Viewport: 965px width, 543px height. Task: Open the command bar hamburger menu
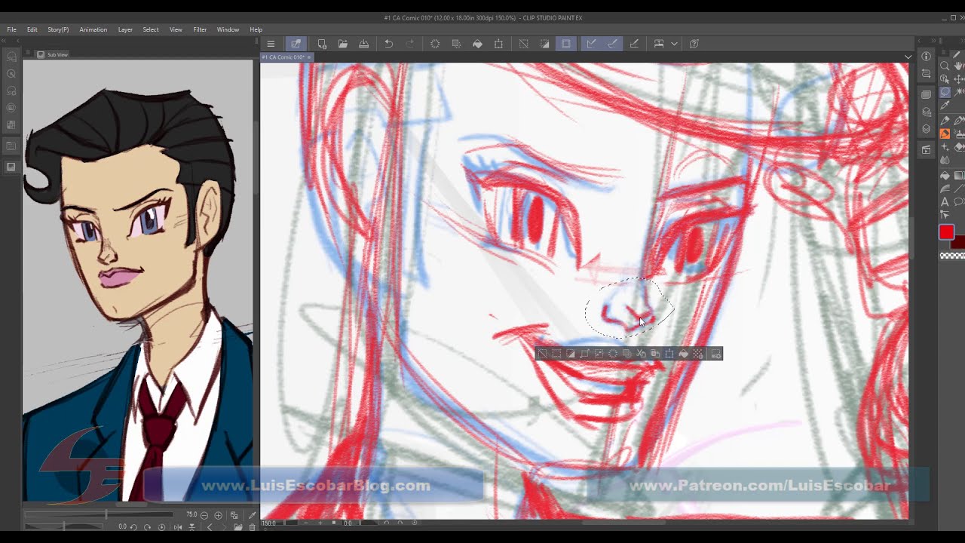[x=271, y=44]
